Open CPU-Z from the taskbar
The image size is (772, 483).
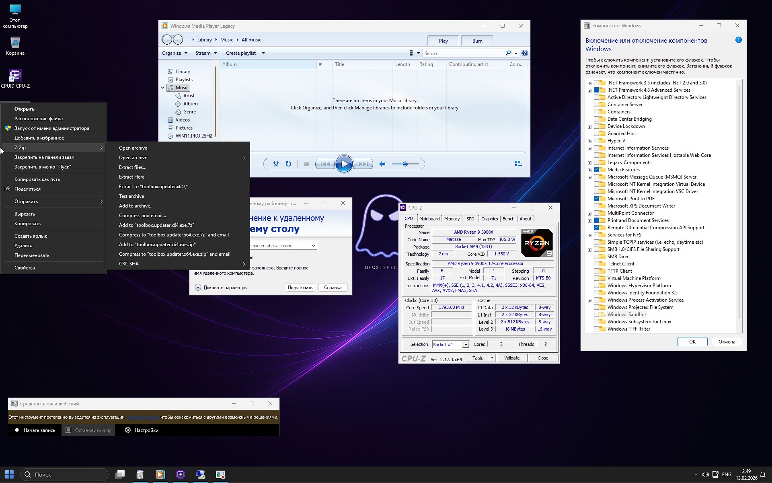(180, 475)
